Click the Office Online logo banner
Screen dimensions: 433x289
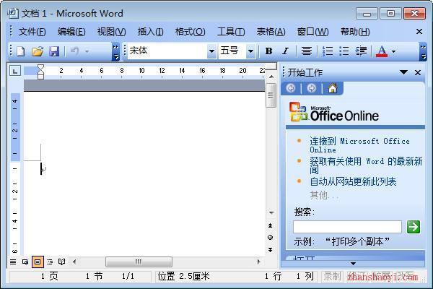334,113
